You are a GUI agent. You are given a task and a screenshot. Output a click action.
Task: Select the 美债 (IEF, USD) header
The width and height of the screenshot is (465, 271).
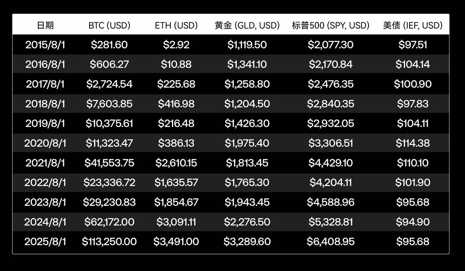(413, 26)
